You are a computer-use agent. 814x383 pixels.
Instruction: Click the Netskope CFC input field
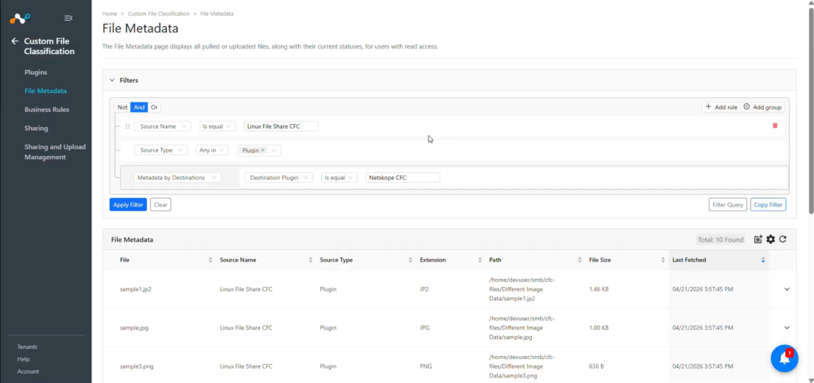(402, 177)
